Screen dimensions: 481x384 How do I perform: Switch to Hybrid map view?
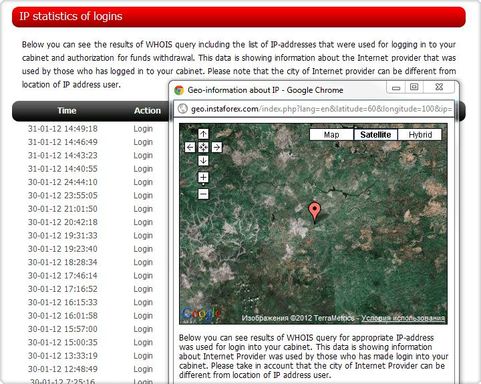point(420,135)
